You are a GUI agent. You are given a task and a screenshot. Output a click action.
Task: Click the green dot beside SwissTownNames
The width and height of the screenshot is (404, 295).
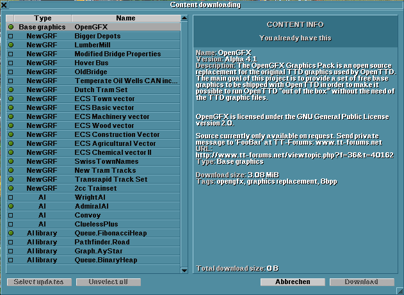pos(11,161)
